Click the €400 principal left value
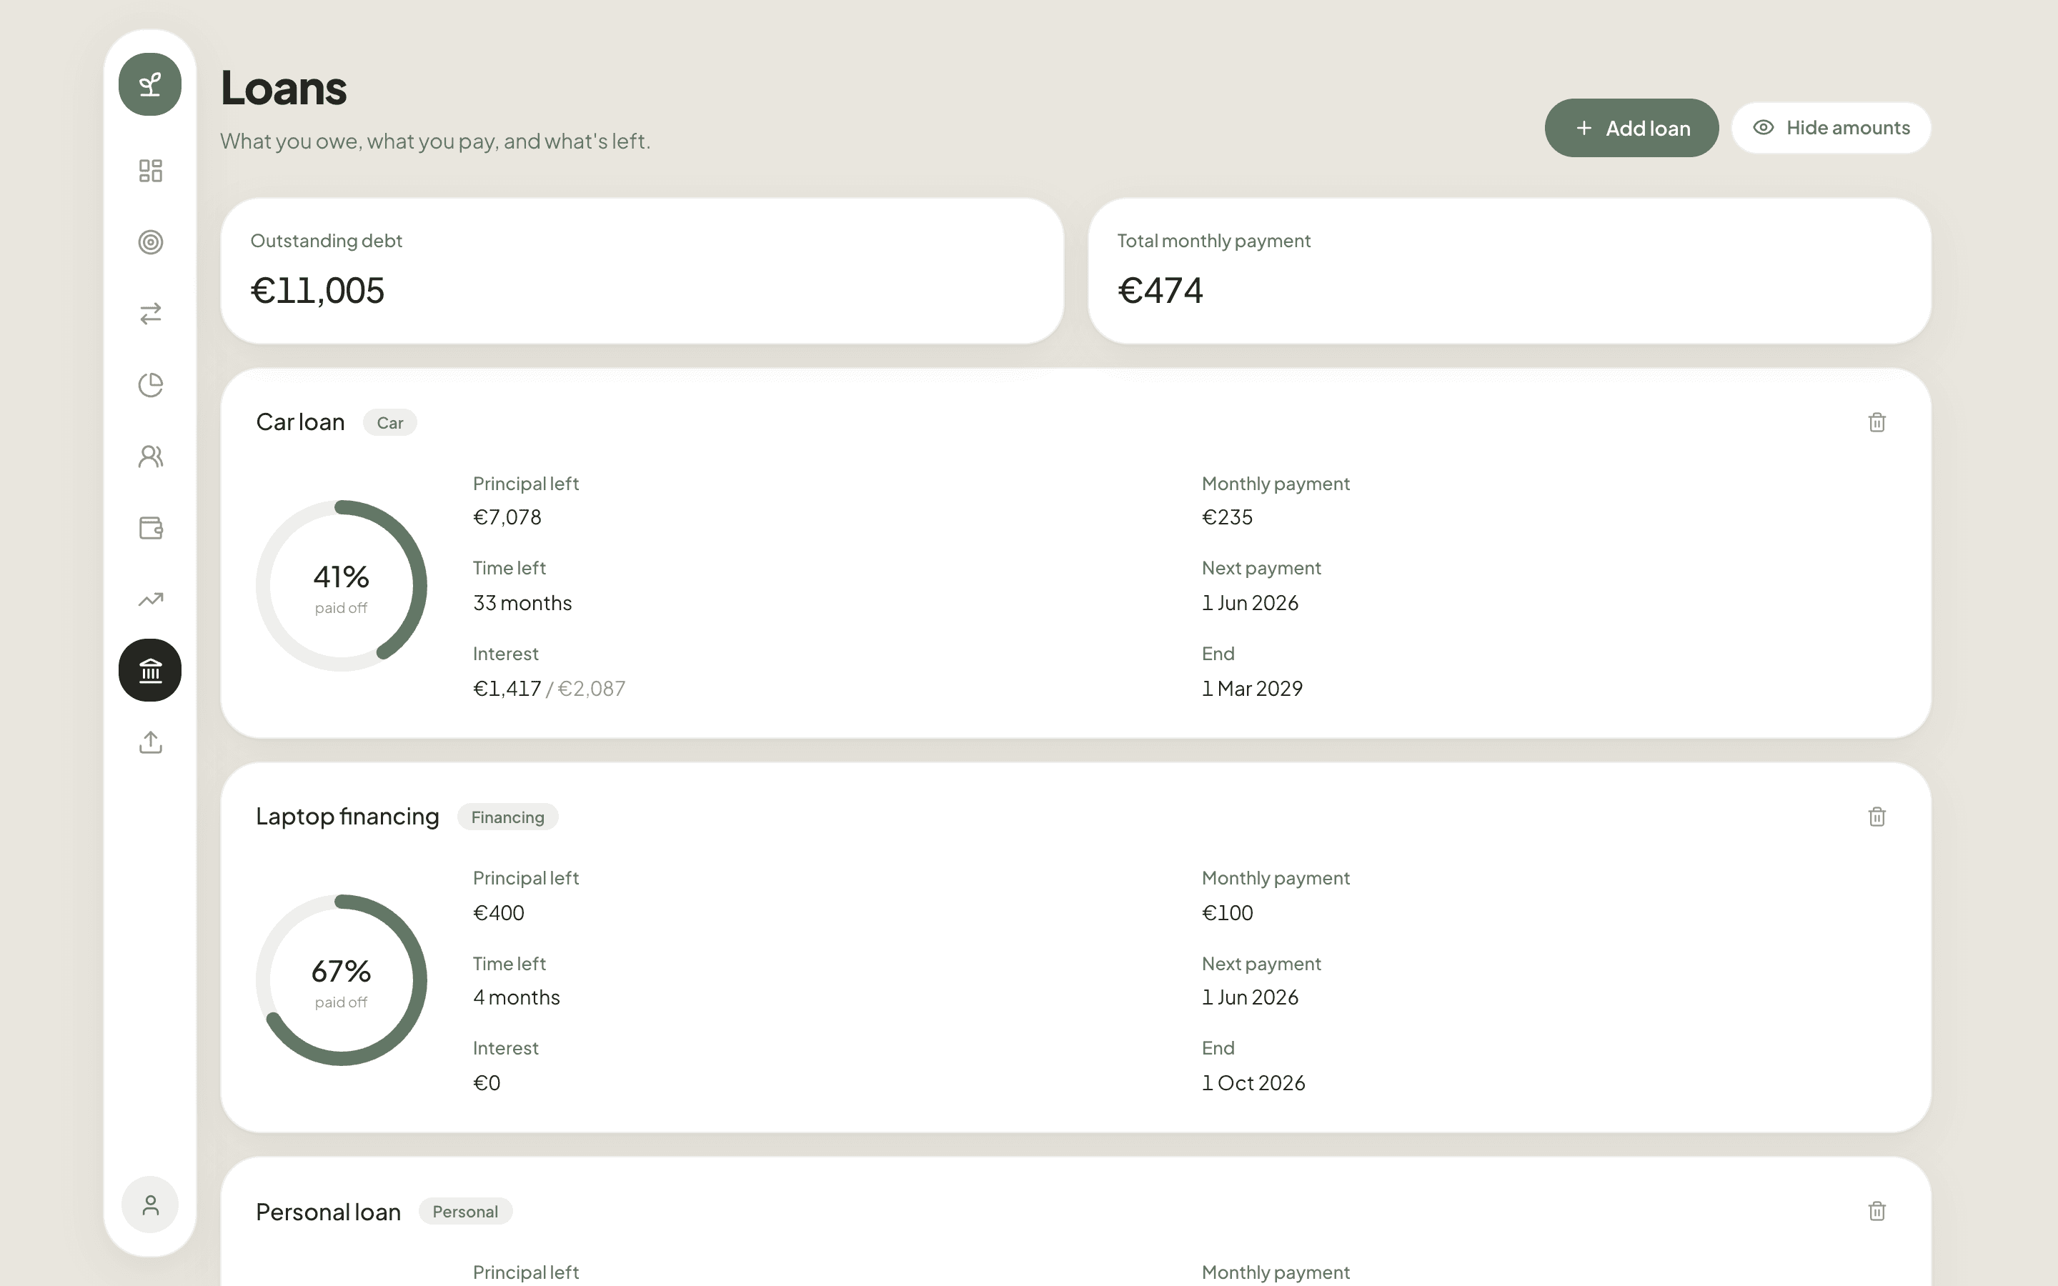The height and width of the screenshot is (1286, 2058). [498, 912]
